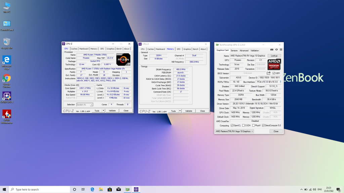Select the CPUID HWMonitor desktop shortcut
This screenshot has width=344, height=193.
7,117
